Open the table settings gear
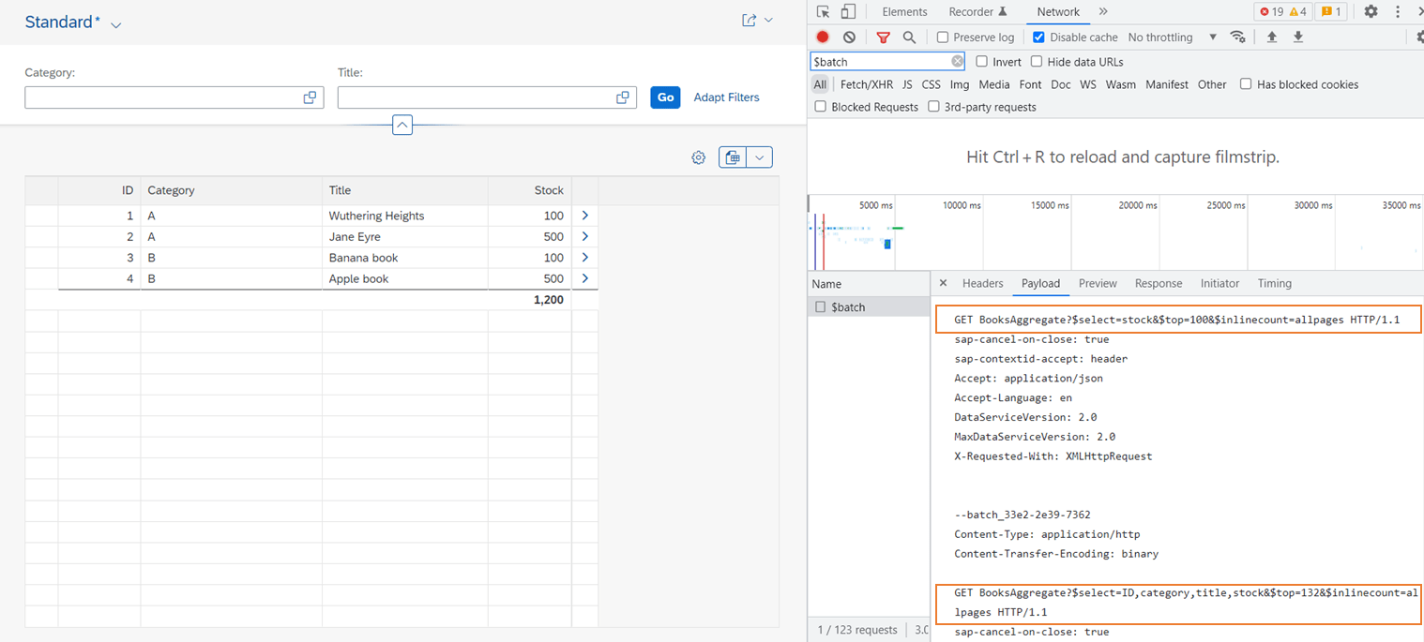The height and width of the screenshot is (642, 1424). coord(698,157)
